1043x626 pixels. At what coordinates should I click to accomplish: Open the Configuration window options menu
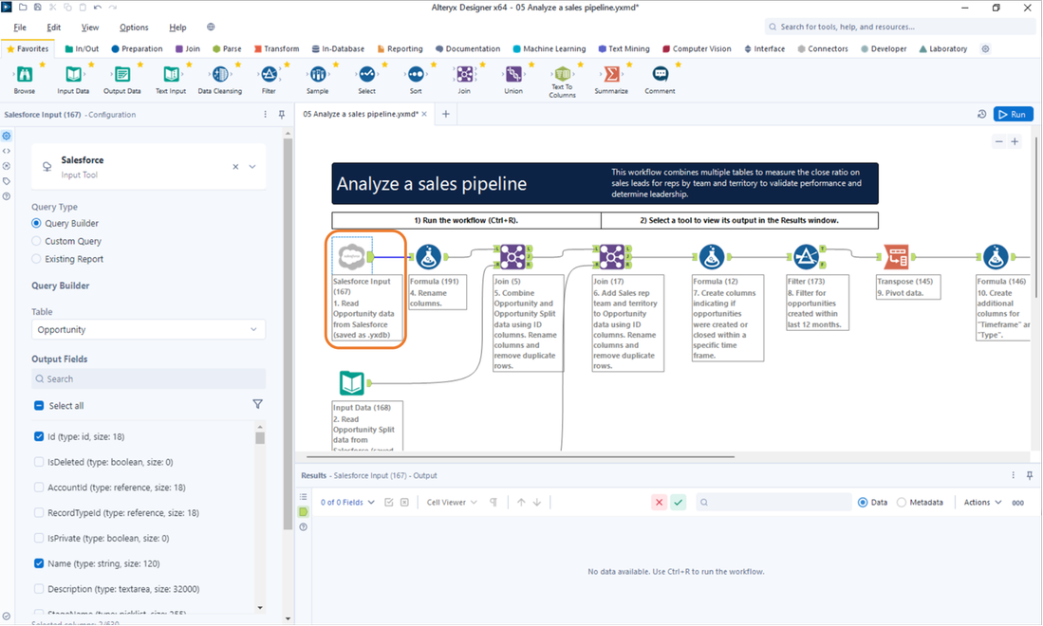(x=266, y=115)
